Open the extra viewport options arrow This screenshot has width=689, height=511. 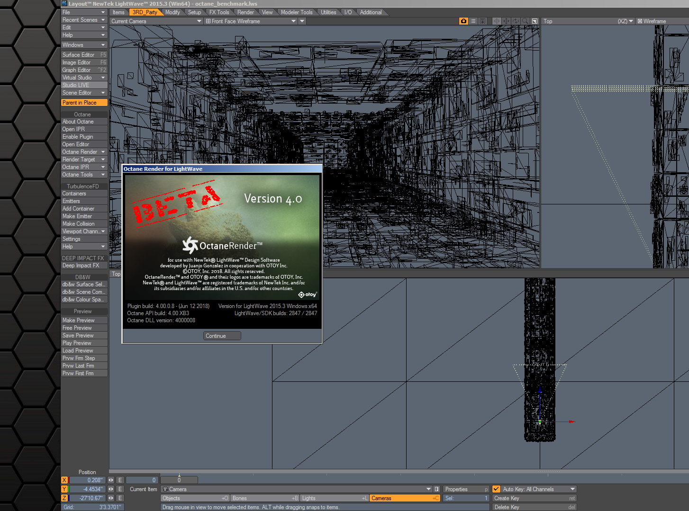click(x=302, y=21)
